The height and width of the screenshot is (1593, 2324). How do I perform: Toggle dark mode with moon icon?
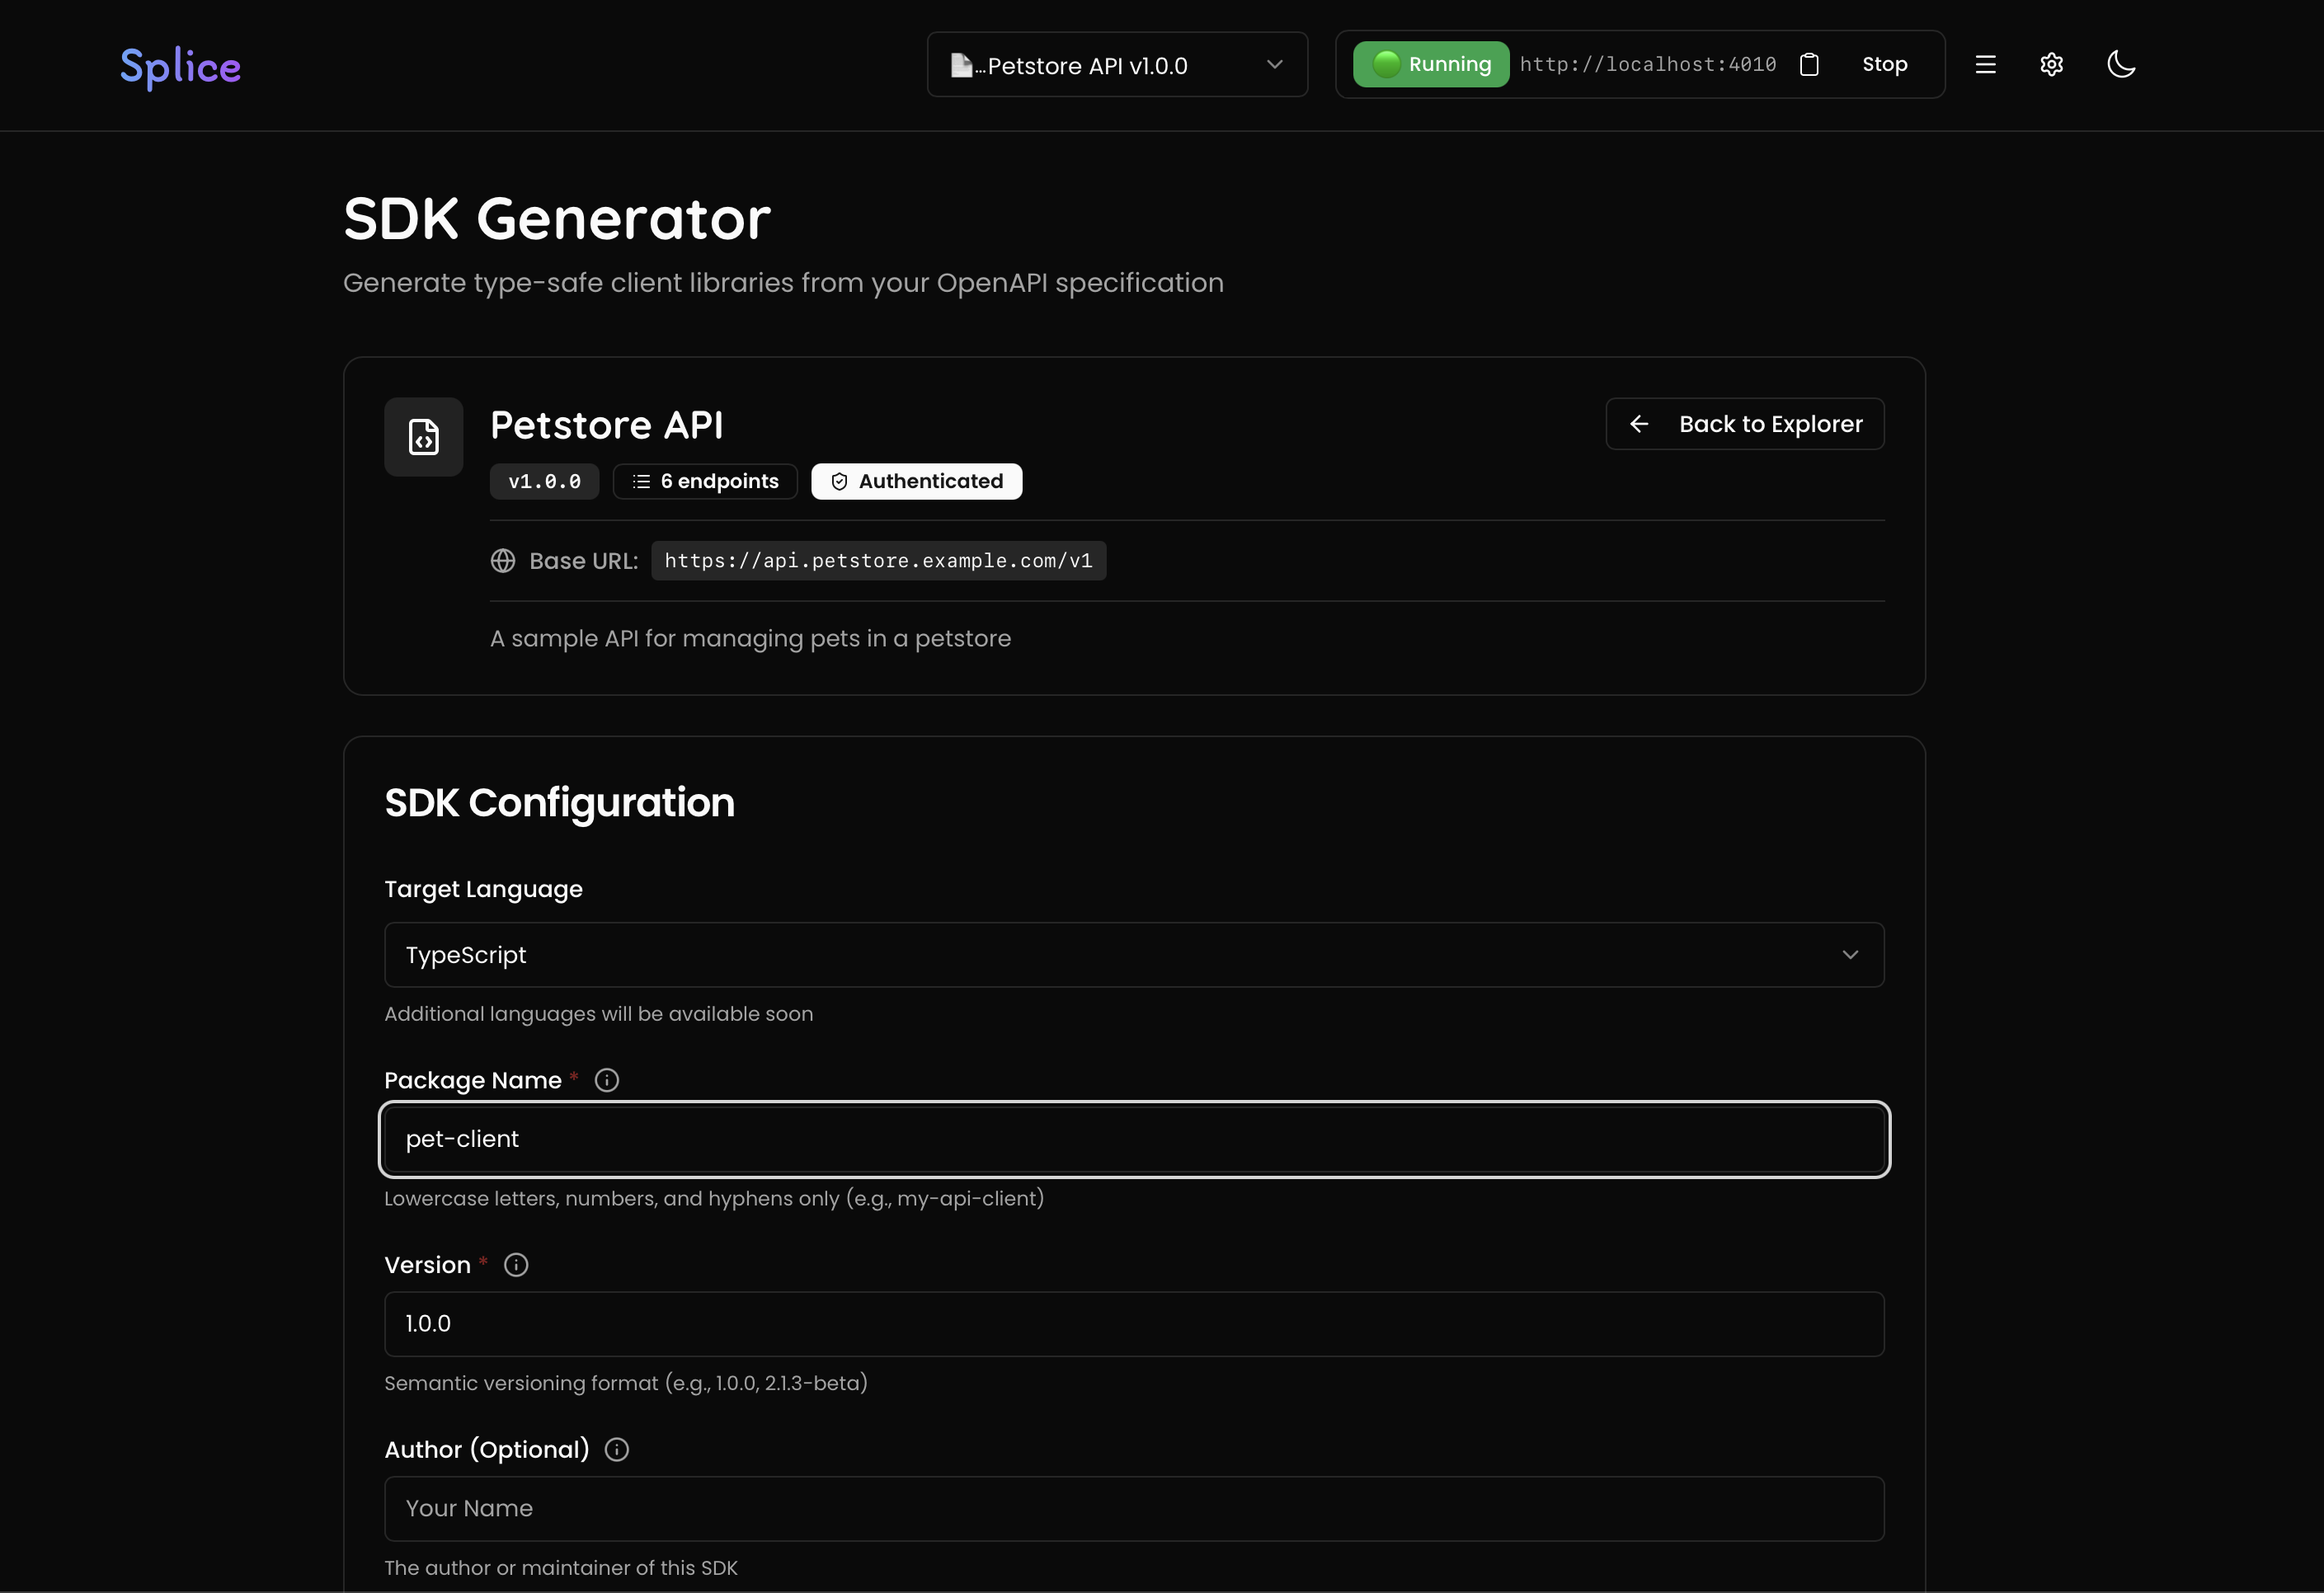click(2120, 65)
